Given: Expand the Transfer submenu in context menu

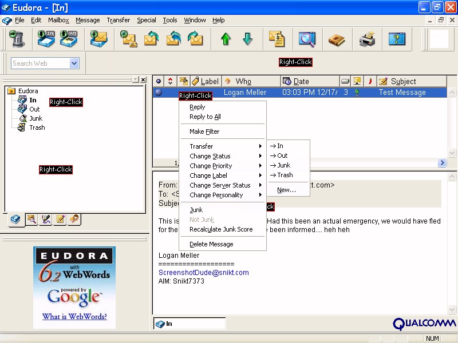Looking at the screenshot, I should point(223,146).
